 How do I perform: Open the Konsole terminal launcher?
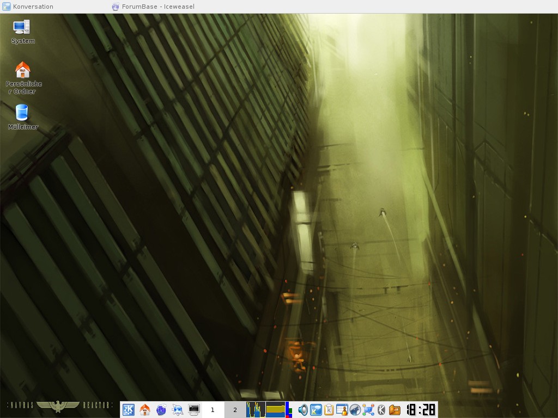coord(194,409)
